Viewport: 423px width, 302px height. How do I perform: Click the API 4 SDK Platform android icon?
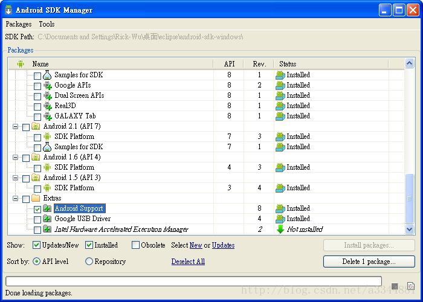point(47,167)
